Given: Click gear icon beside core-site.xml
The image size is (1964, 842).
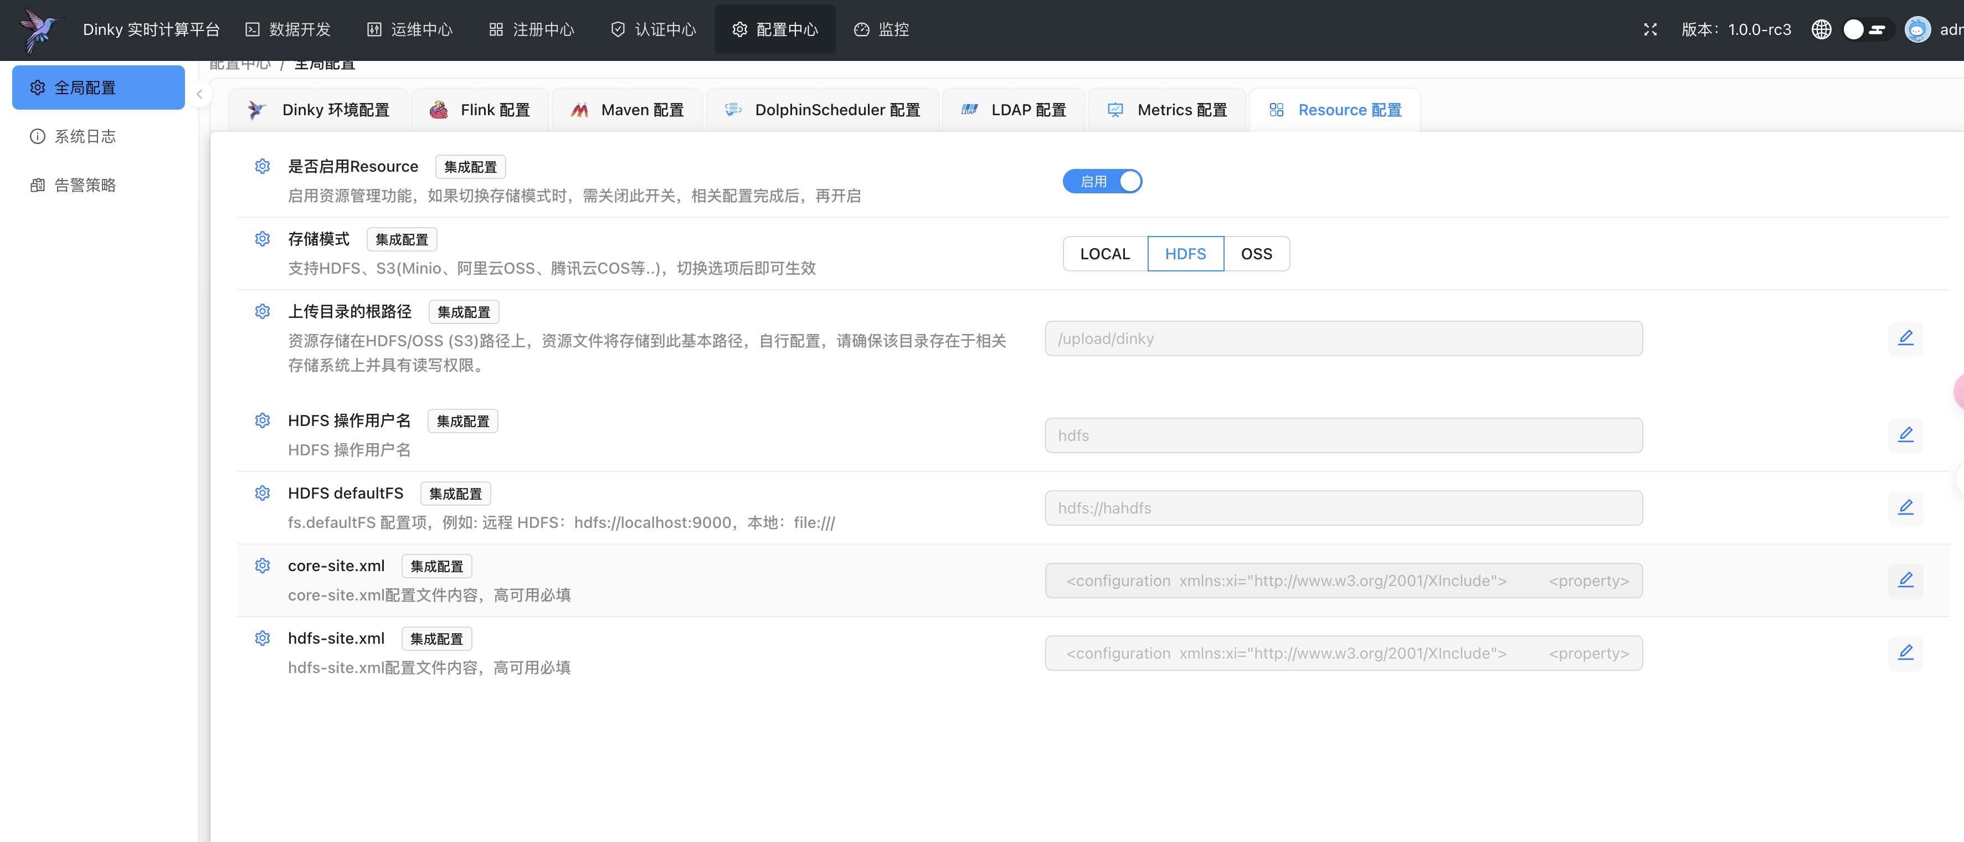Looking at the screenshot, I should point(263,565).
